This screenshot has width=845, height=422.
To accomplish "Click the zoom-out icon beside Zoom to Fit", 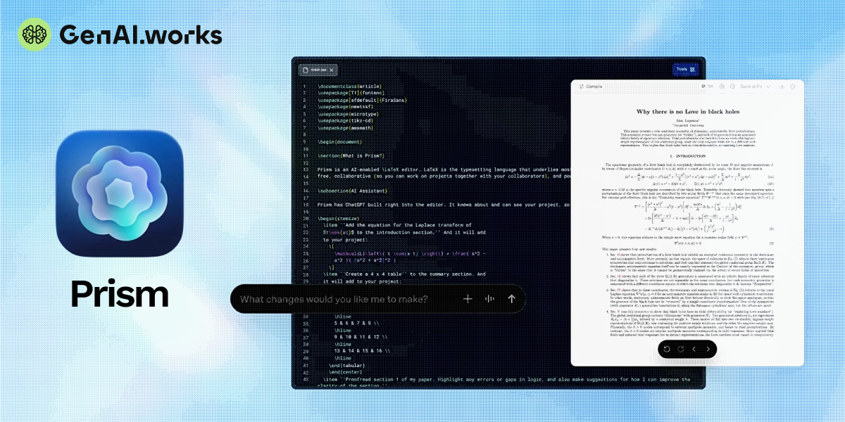I will (x=732, y=87).
